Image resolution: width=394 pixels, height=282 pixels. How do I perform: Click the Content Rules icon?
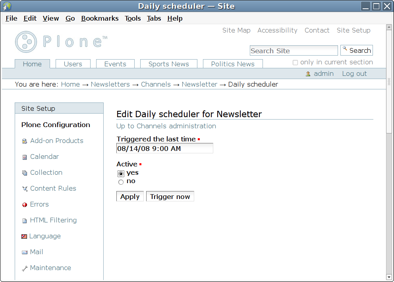point(25,189)
